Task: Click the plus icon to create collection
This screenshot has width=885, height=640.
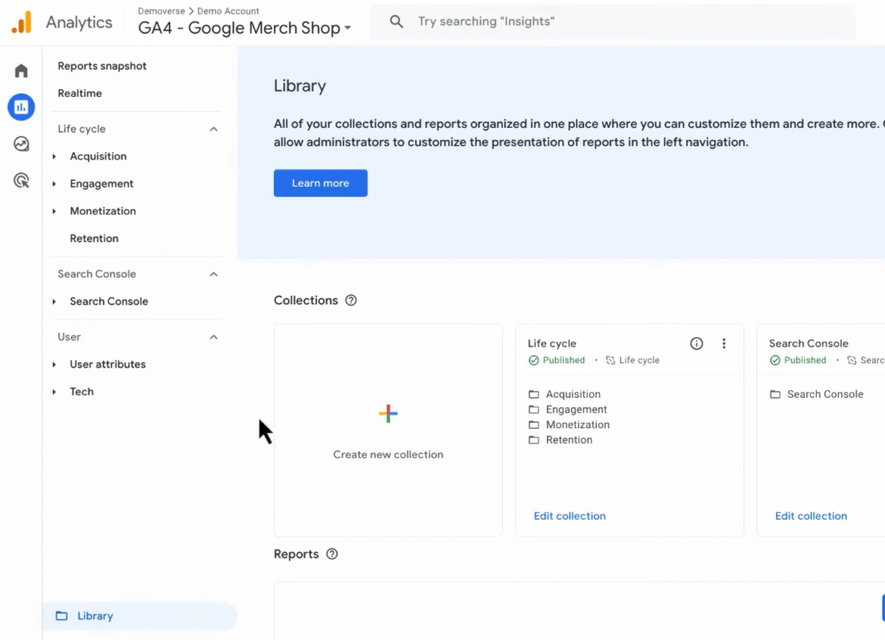Action: point(388,413)
